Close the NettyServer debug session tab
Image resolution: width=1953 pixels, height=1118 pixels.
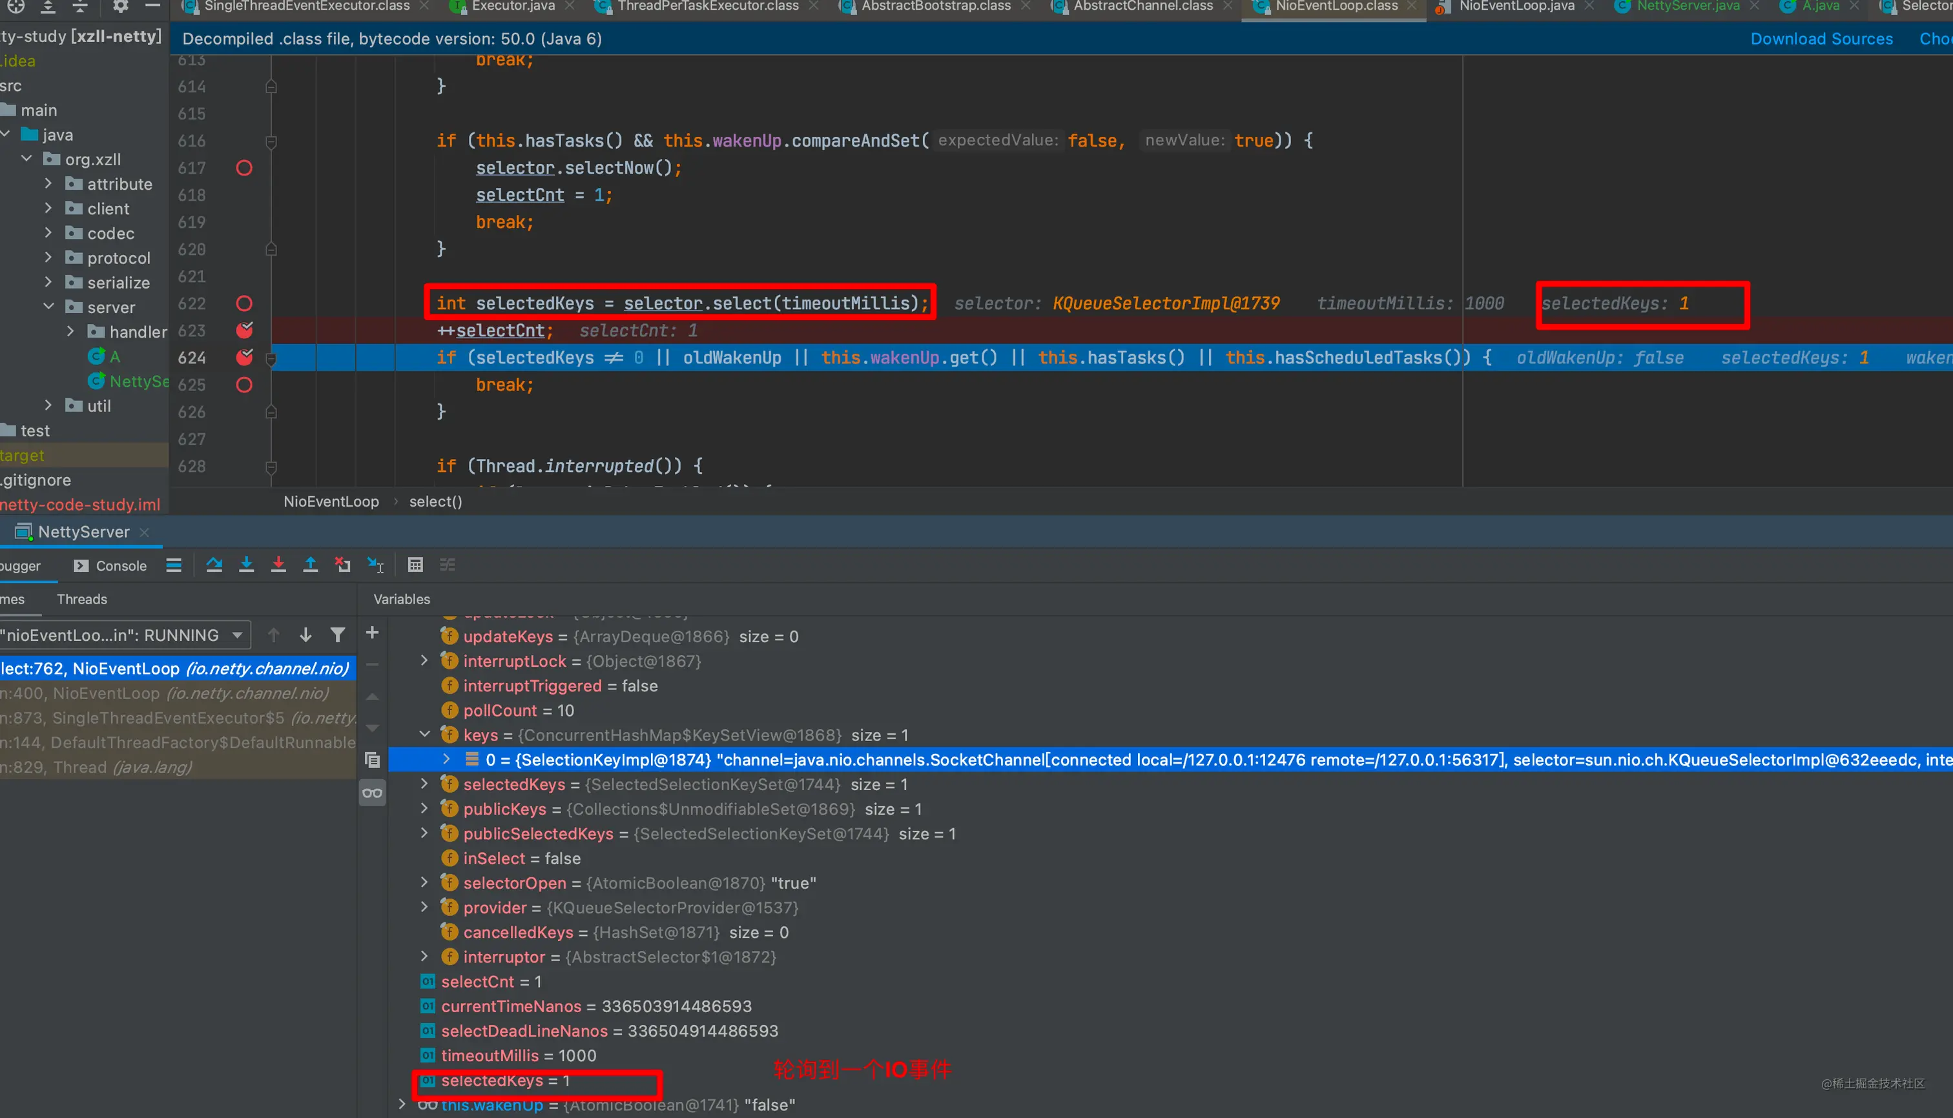pyautogui.click(x=145, y=532)
